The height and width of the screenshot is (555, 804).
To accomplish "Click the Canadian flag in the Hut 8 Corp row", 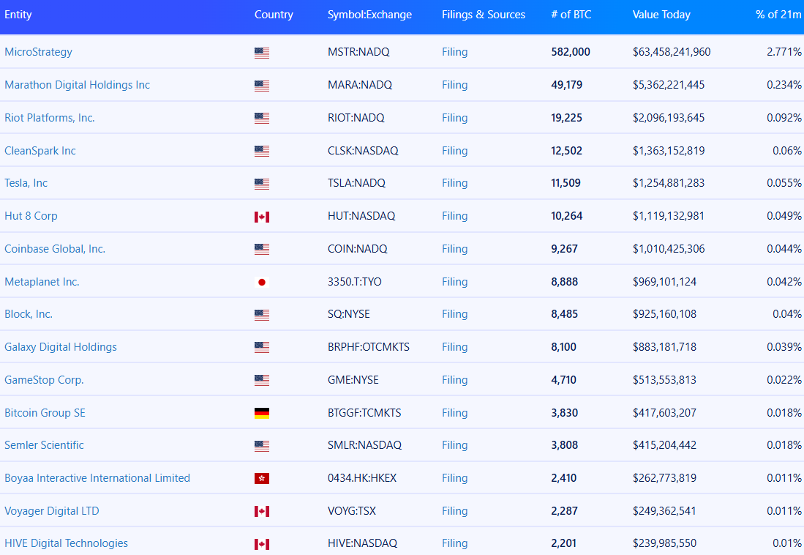I will (261, 217).
